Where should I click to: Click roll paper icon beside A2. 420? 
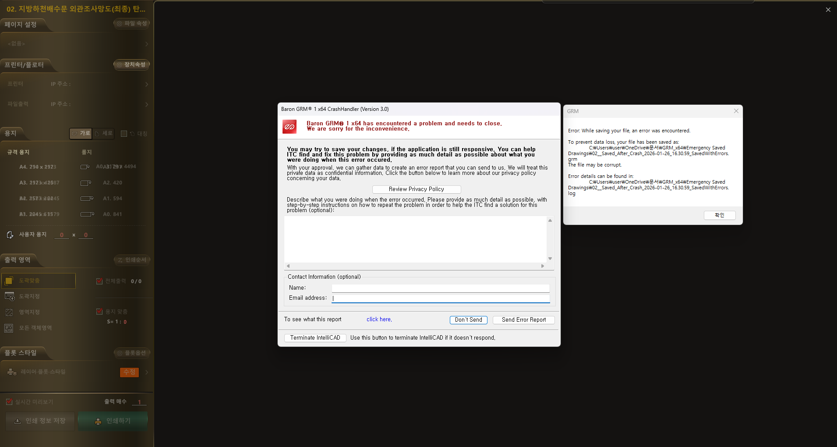(x=86, y=183)
